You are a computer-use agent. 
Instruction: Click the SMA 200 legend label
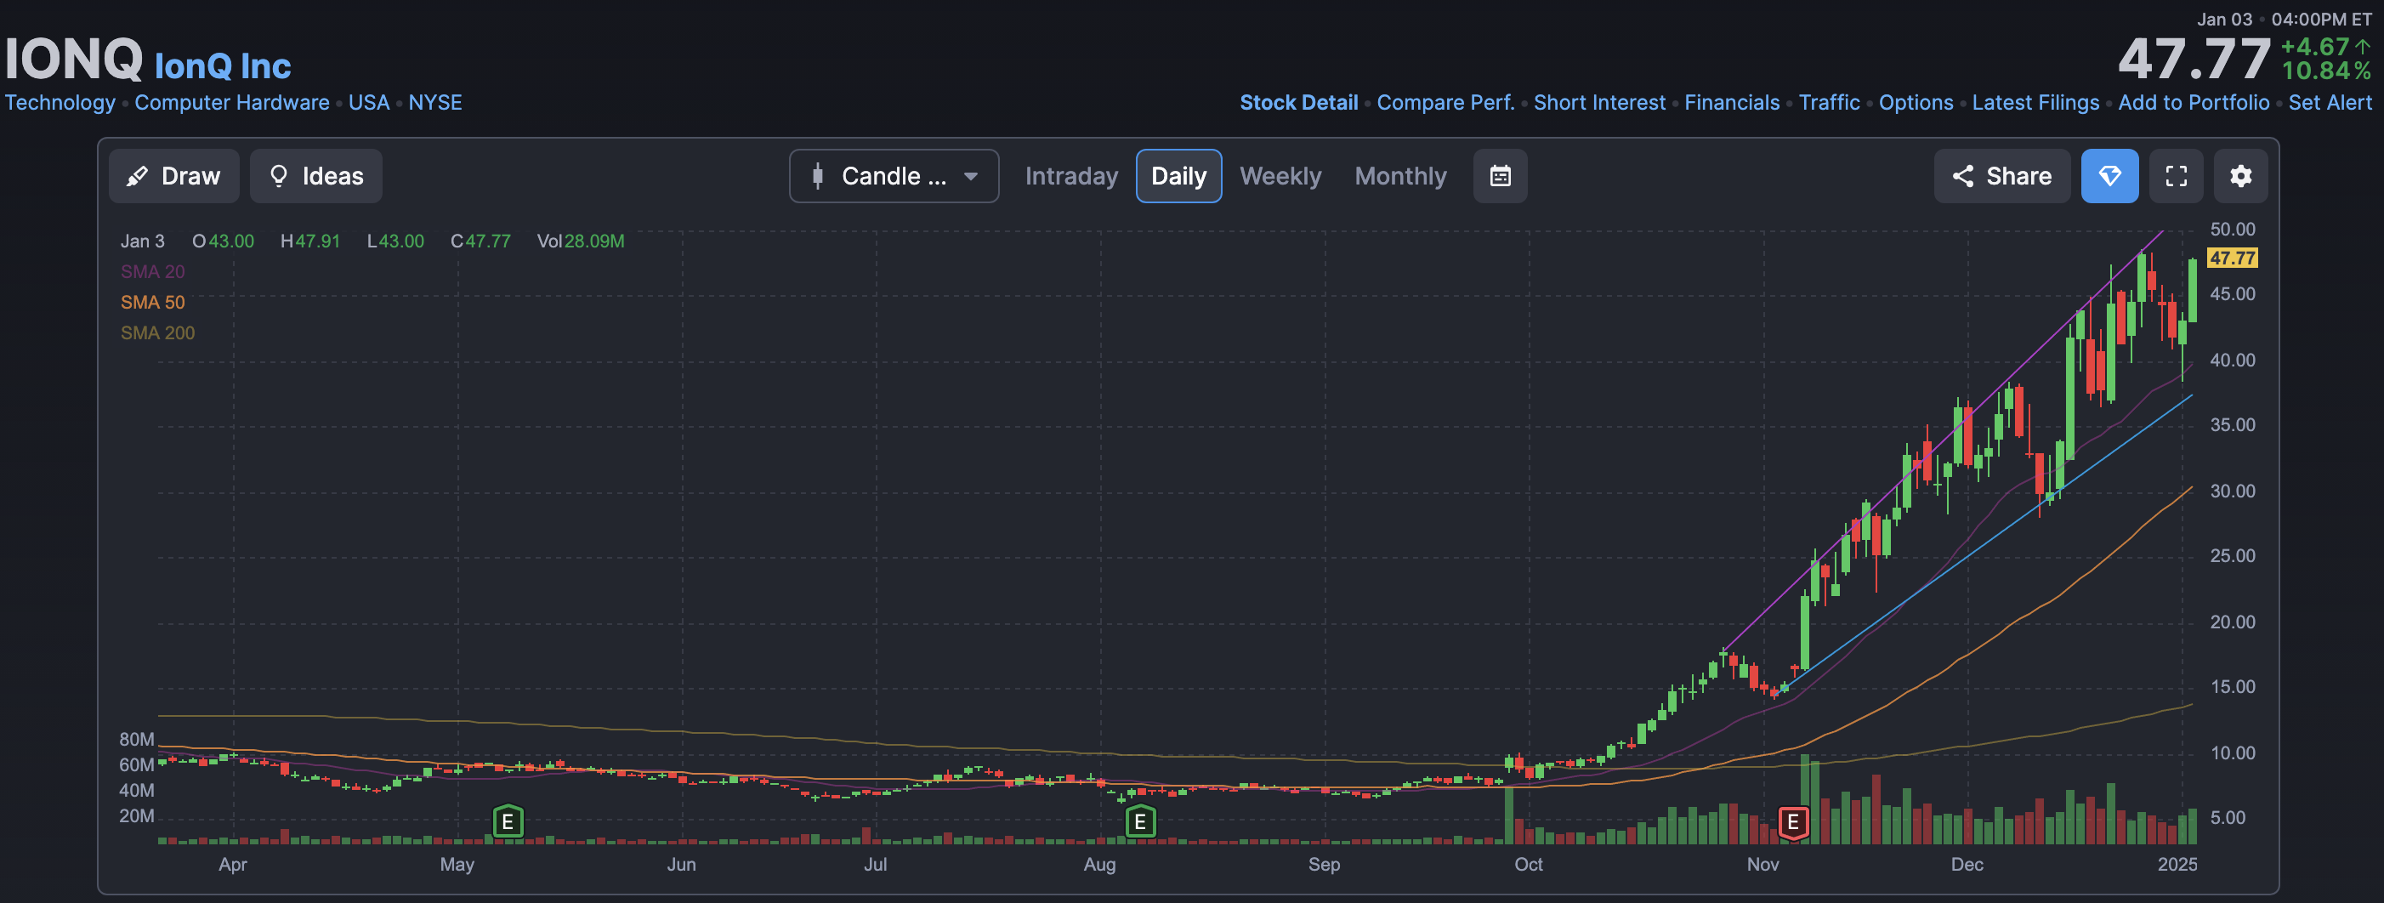157,333
